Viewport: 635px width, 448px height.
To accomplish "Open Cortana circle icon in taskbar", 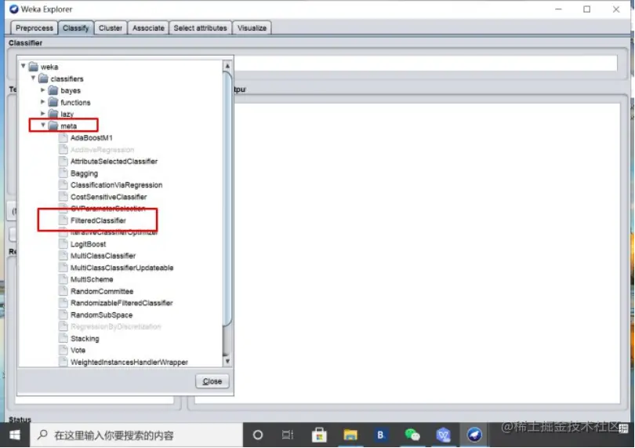I will (x=258, y=435).
